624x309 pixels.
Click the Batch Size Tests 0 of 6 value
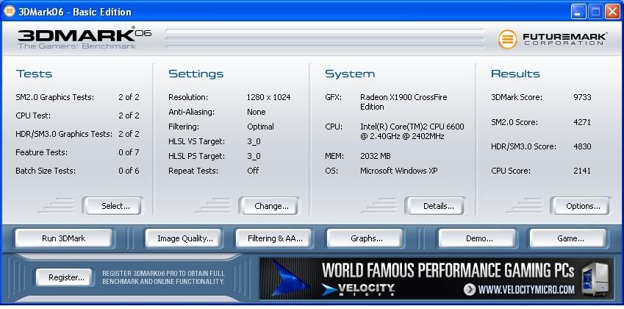click(x=129, y=171)
